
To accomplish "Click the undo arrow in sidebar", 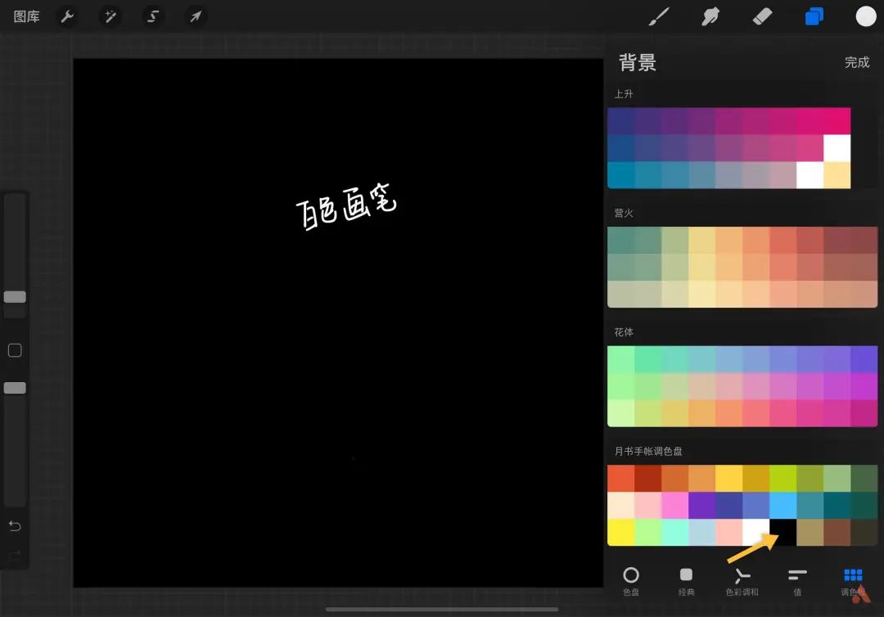I will (15, 525).
